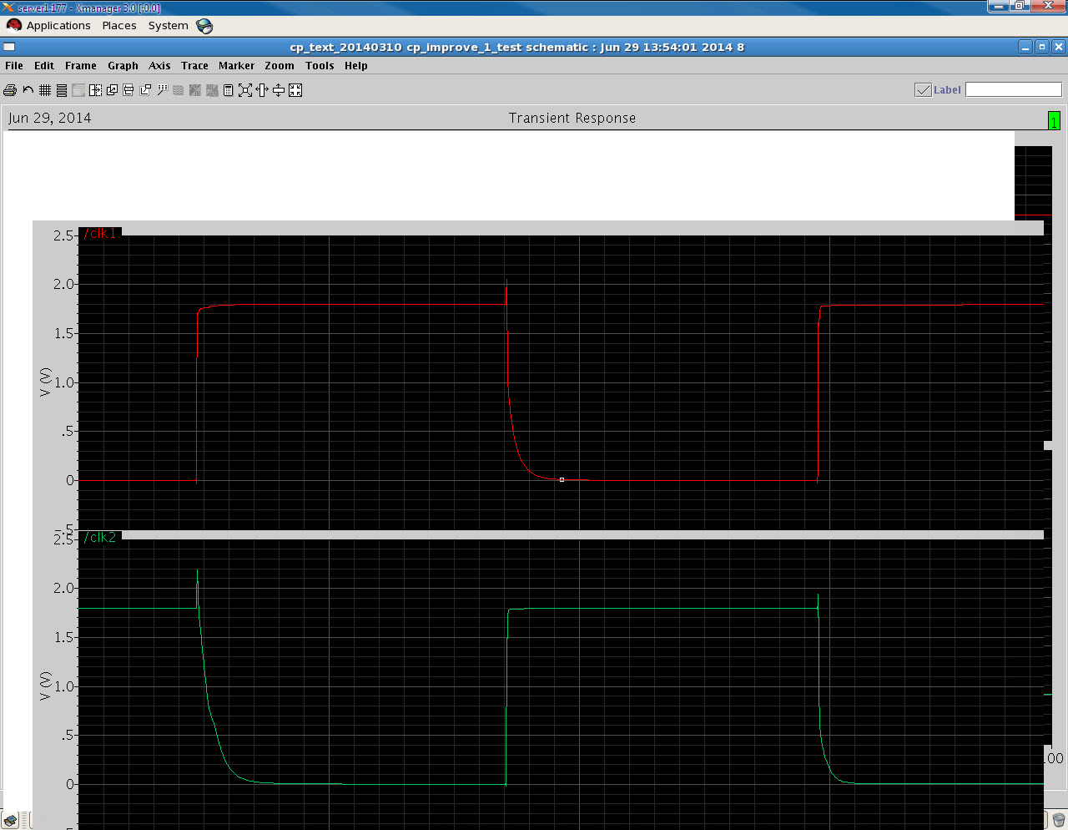Click the Undo arrow icon
The height and width of the screenshot is (830, 1068).
28,90
